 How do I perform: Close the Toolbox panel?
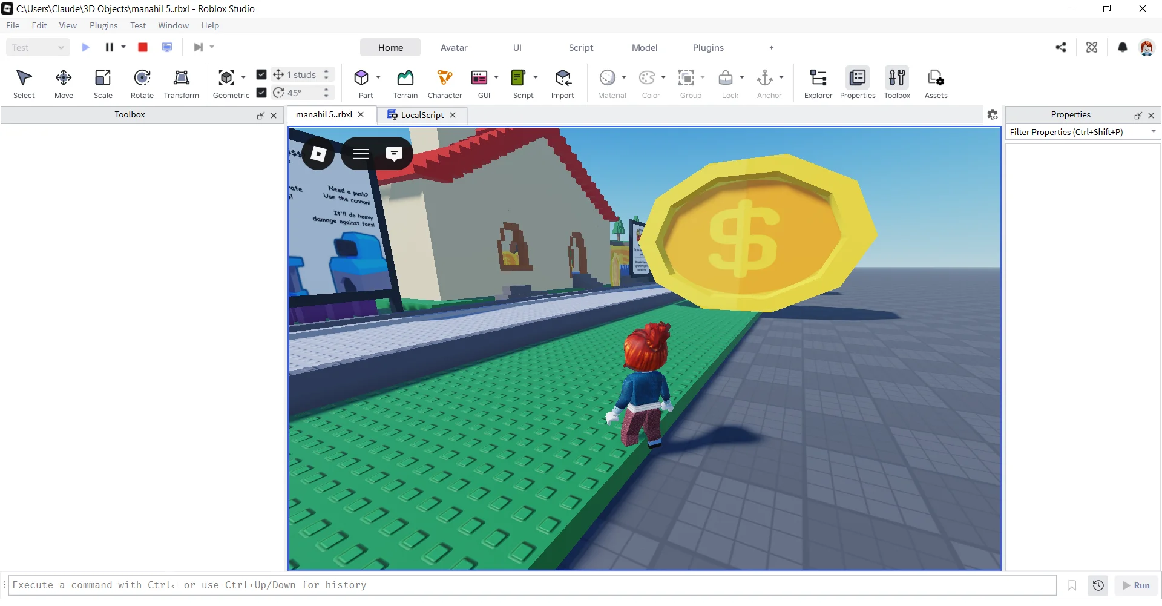[x=274, y=115]
